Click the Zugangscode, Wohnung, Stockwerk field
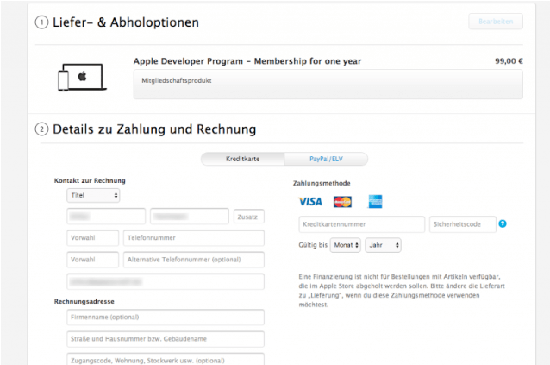The width and height of the screenshot is (550, 365). click(166, 360)
